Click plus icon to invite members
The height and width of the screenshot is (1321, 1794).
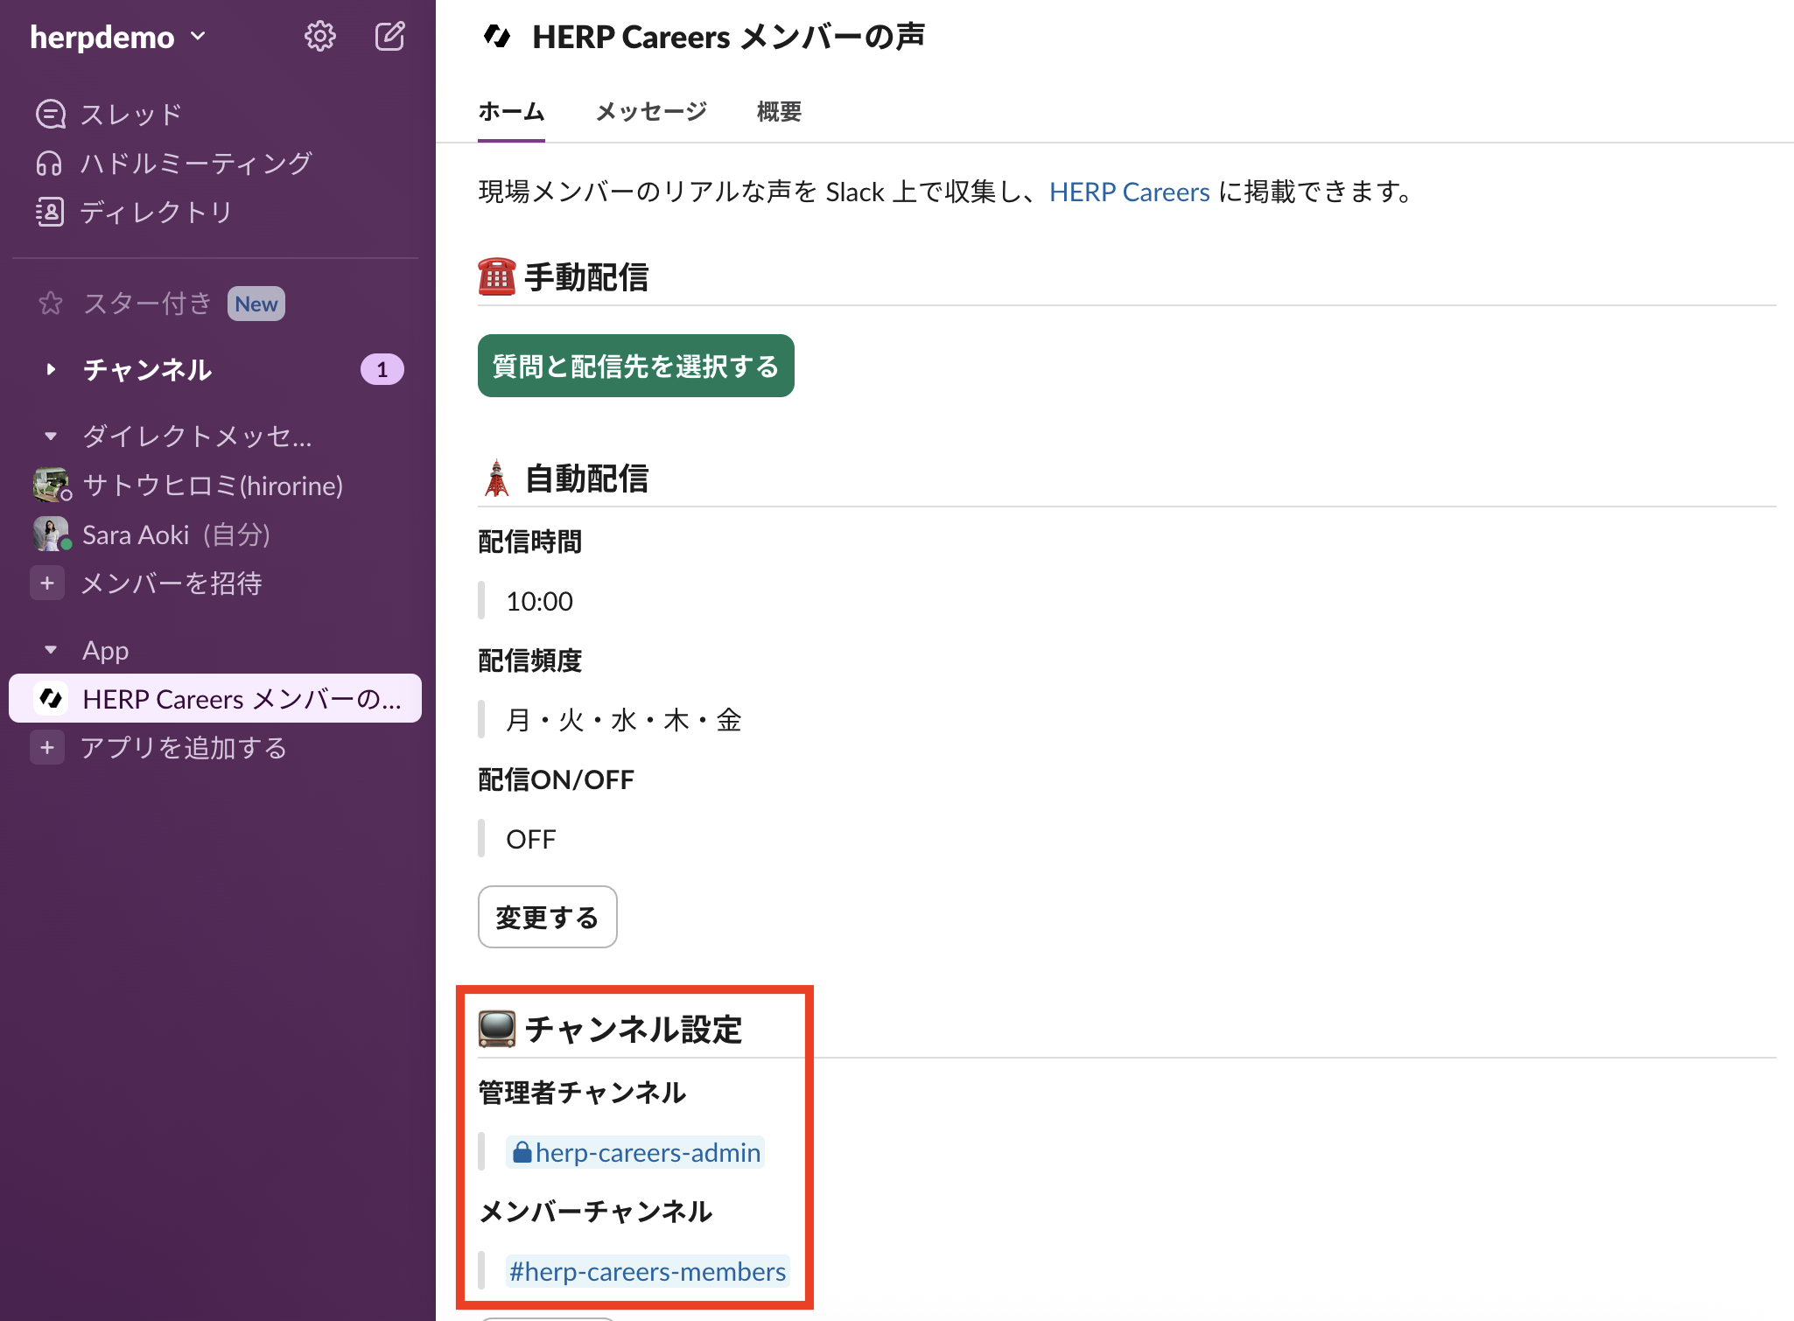47,583
